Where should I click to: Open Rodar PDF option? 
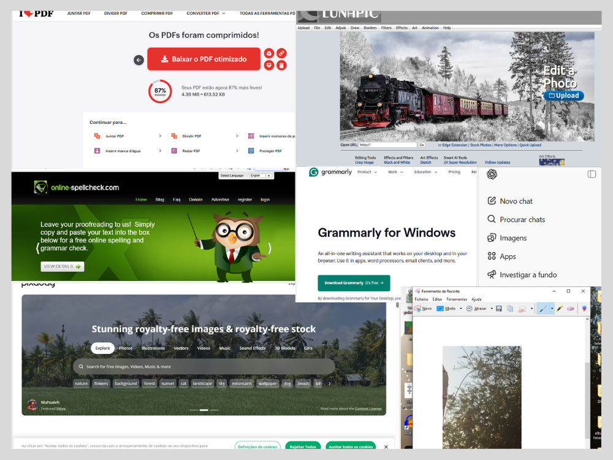(x=205, y=151)
